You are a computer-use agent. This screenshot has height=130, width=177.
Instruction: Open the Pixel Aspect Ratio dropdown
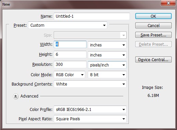[x=90, y=119]
